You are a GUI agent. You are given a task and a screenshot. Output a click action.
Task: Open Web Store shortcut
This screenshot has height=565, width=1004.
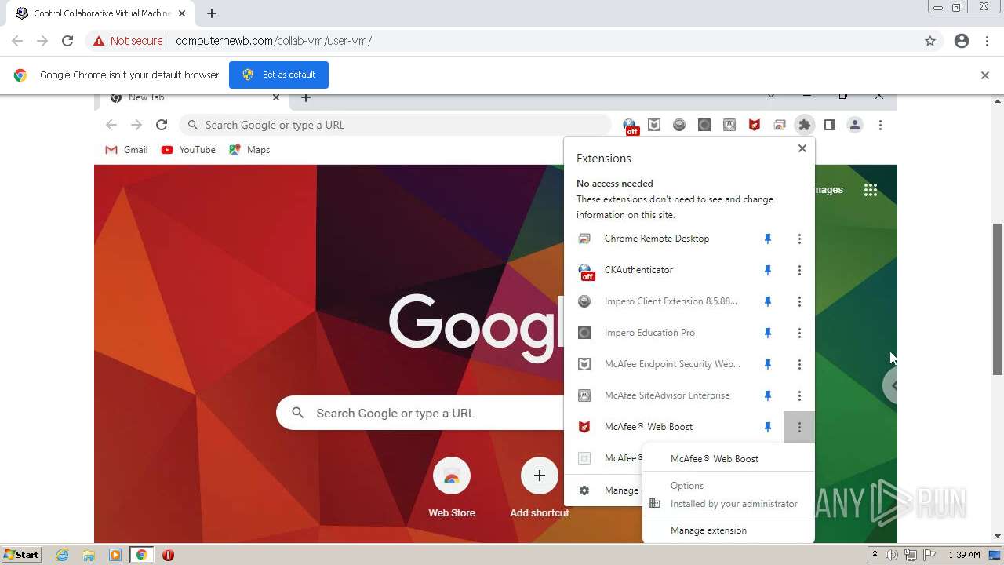452,487
